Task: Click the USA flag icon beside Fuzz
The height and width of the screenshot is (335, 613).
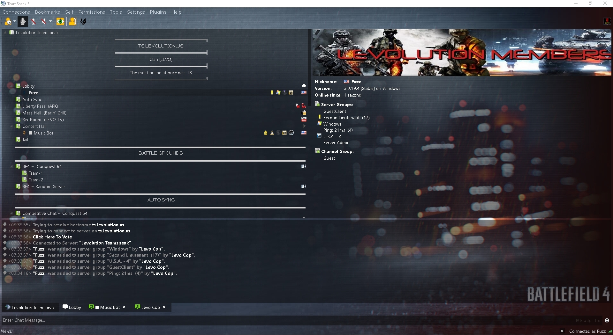Action: click(x=304, y=92)
